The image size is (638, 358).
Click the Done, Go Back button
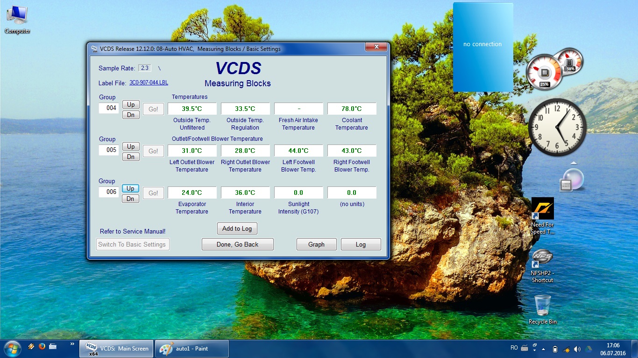(237, 244)
